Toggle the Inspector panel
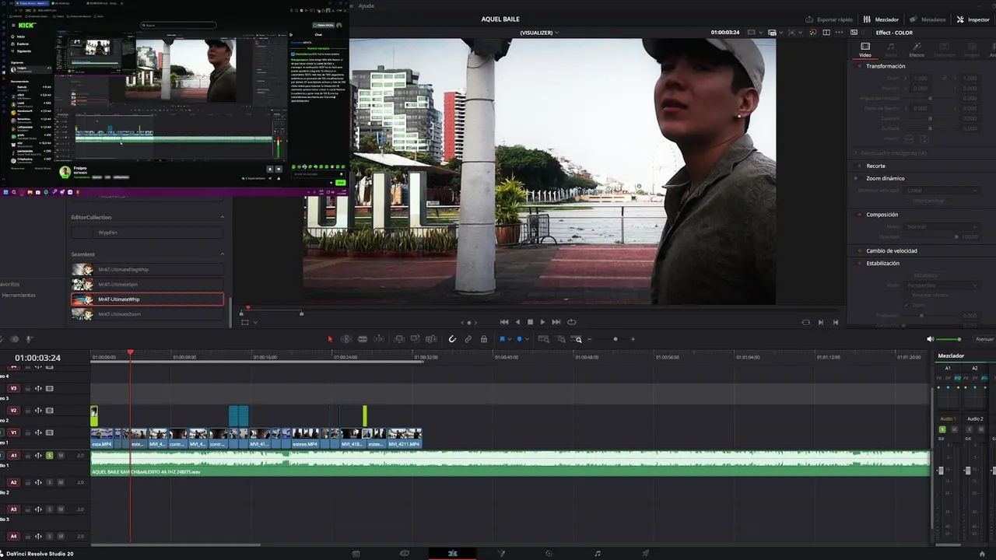 [x=973, y=19]
